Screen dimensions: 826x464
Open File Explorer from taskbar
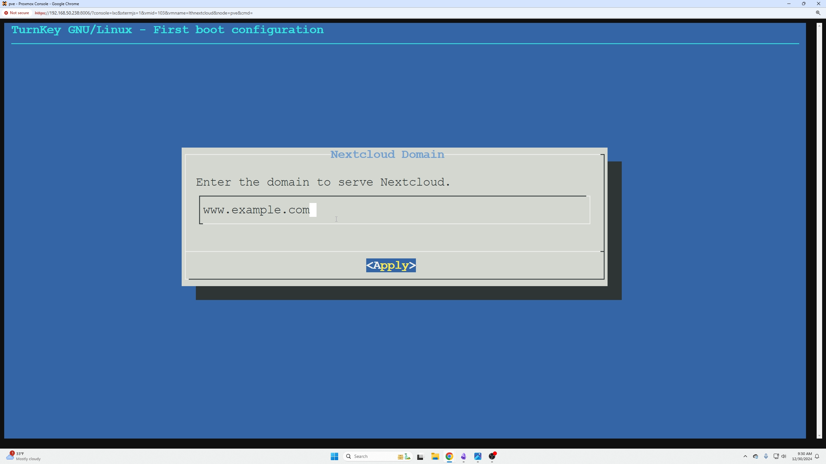click(x=435, y=456)
